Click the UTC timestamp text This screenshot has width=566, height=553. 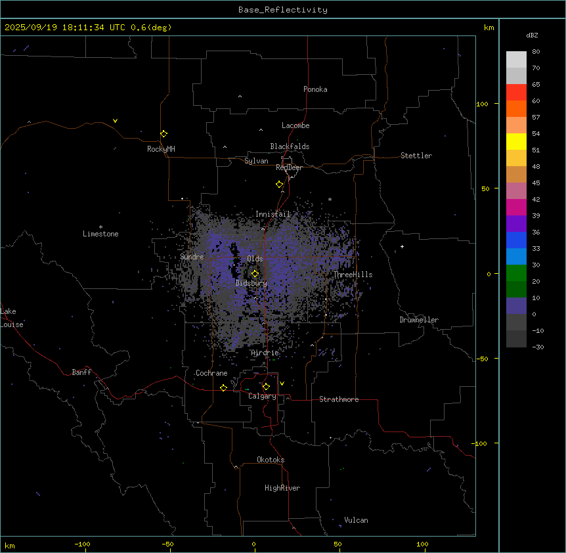pyautogui.click(x=89, y=28)
